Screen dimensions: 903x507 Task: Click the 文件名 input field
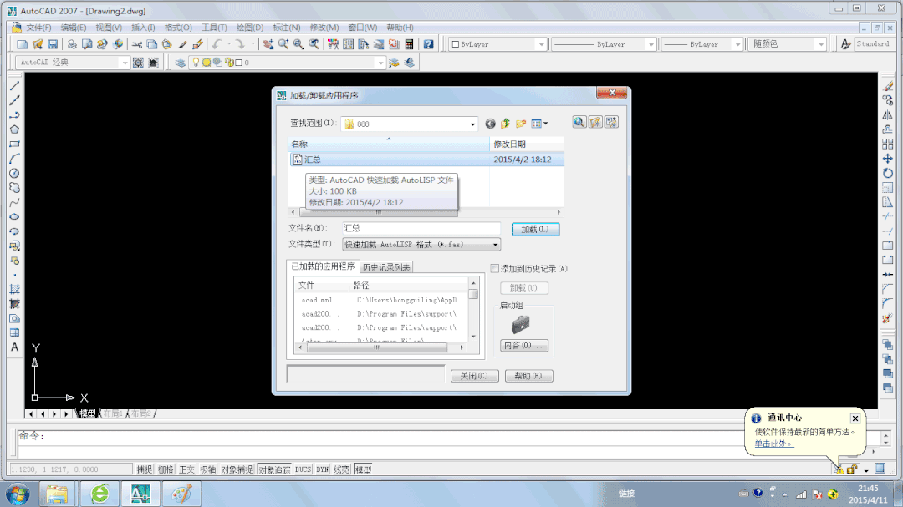421,229
